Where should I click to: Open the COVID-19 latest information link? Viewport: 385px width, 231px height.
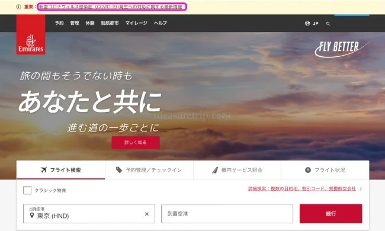[111, 7]
